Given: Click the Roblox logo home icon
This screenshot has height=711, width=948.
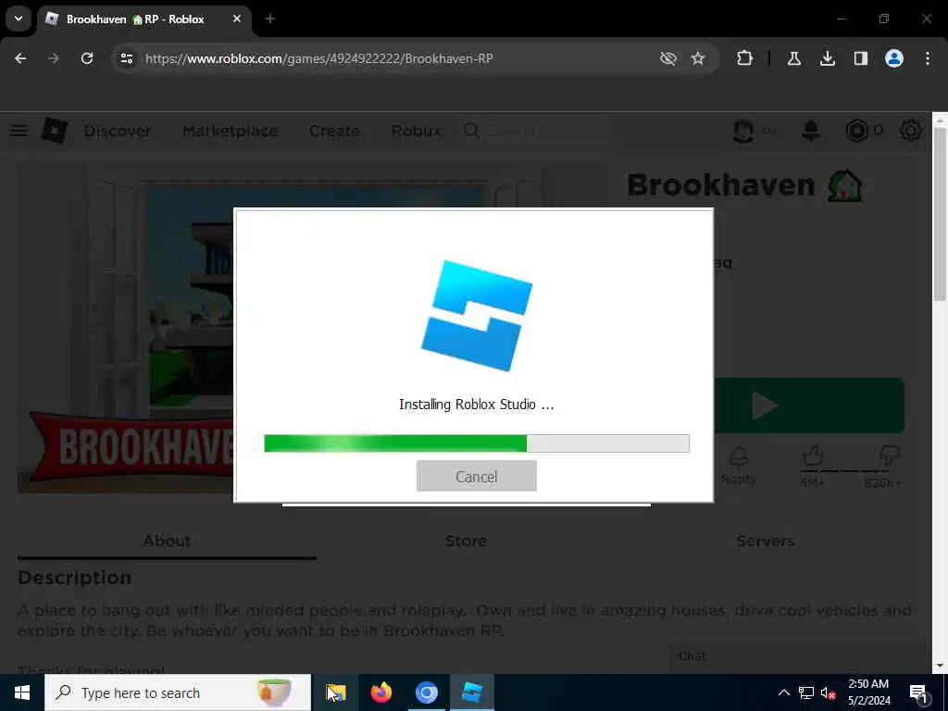Looking at the screenshot, I should tap(54, 130).
